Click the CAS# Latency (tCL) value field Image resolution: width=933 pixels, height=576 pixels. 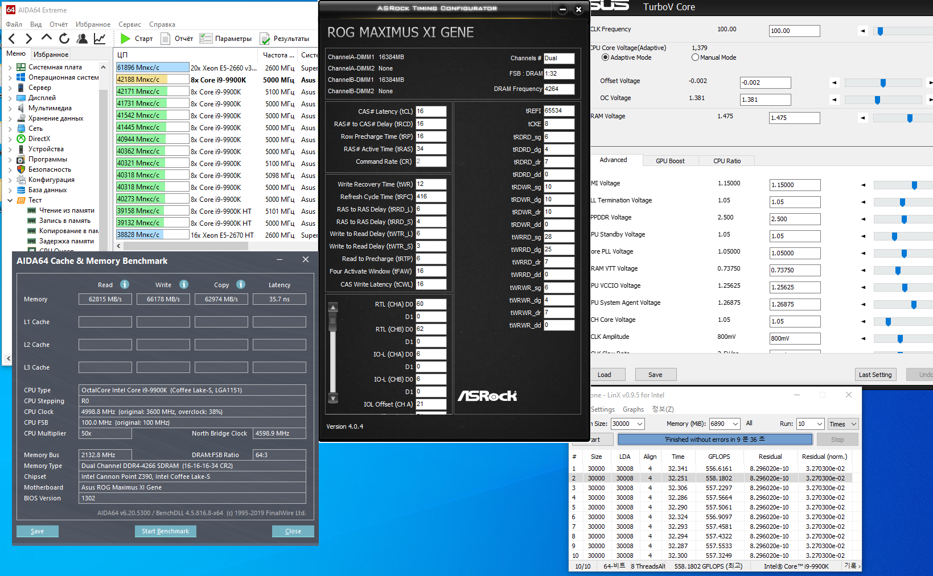point(431,111)
